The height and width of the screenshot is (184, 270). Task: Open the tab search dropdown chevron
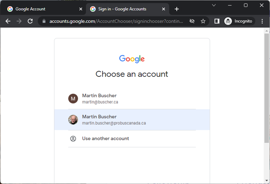click(x=214, y=5)
